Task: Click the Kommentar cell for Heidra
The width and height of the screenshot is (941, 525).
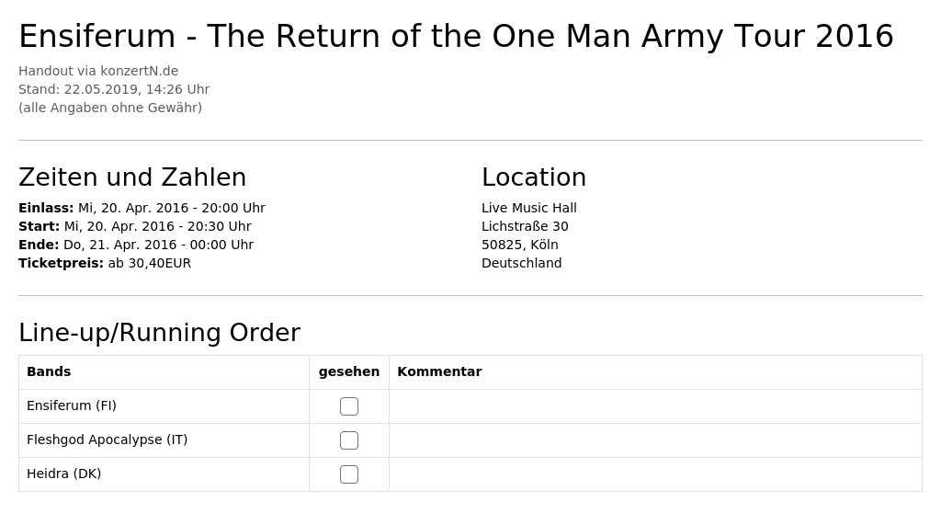Action: 655,474
